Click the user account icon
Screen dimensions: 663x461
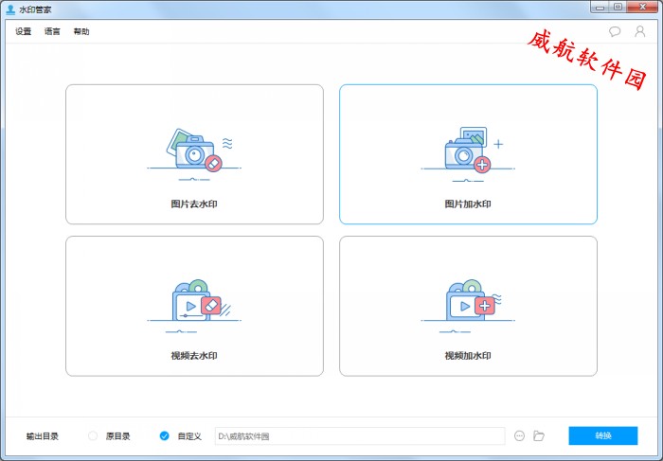pos(640,31)
